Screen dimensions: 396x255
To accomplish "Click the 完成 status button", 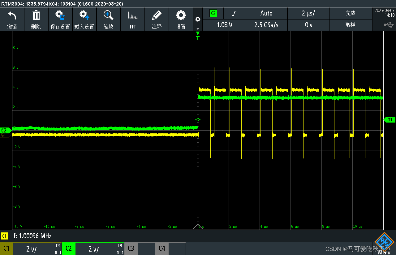I will 351,13.
